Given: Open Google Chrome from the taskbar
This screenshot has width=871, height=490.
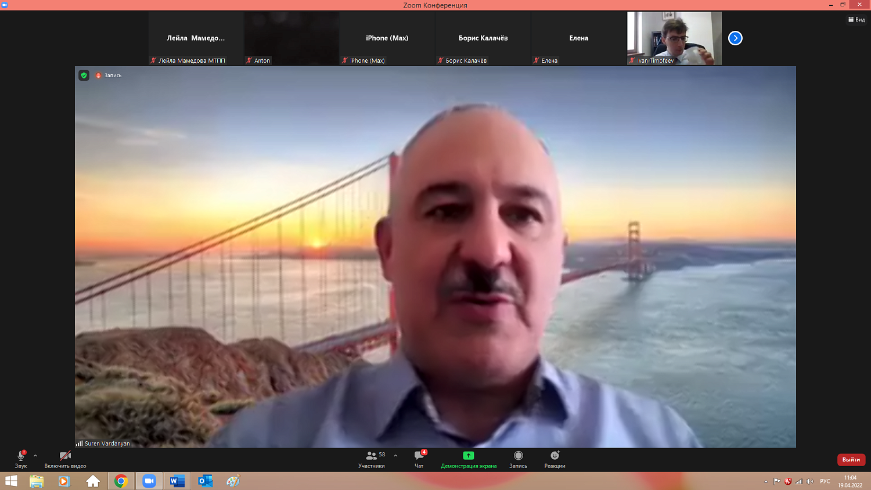Looking at the screenshot, I should coord(121,481).
